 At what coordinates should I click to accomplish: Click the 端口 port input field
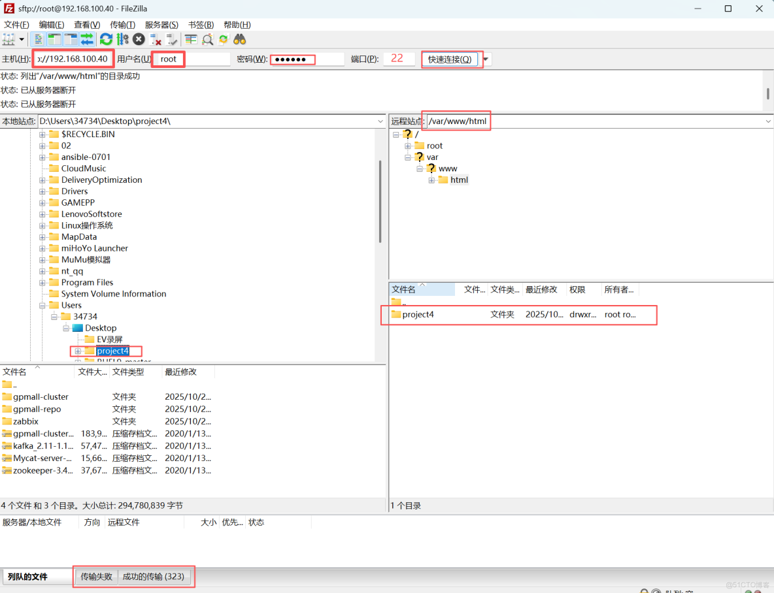399,59
